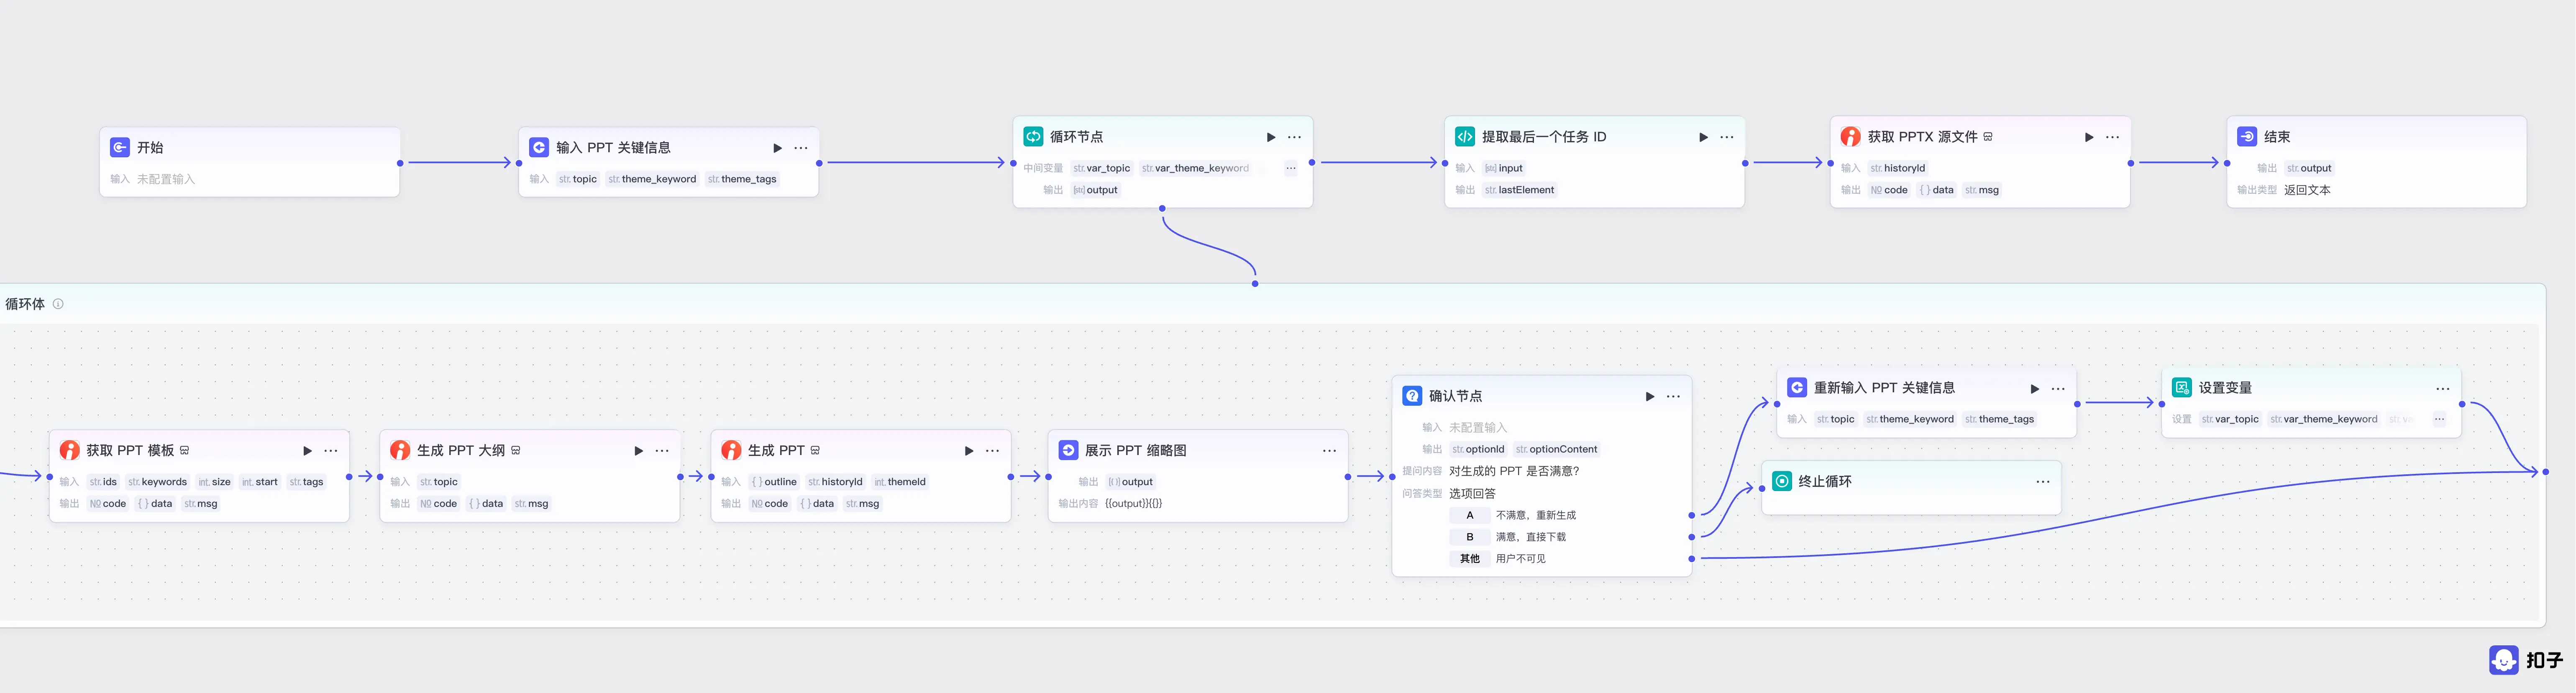Open the more menu on 重新输入 PPT 关键信息

2058,388
